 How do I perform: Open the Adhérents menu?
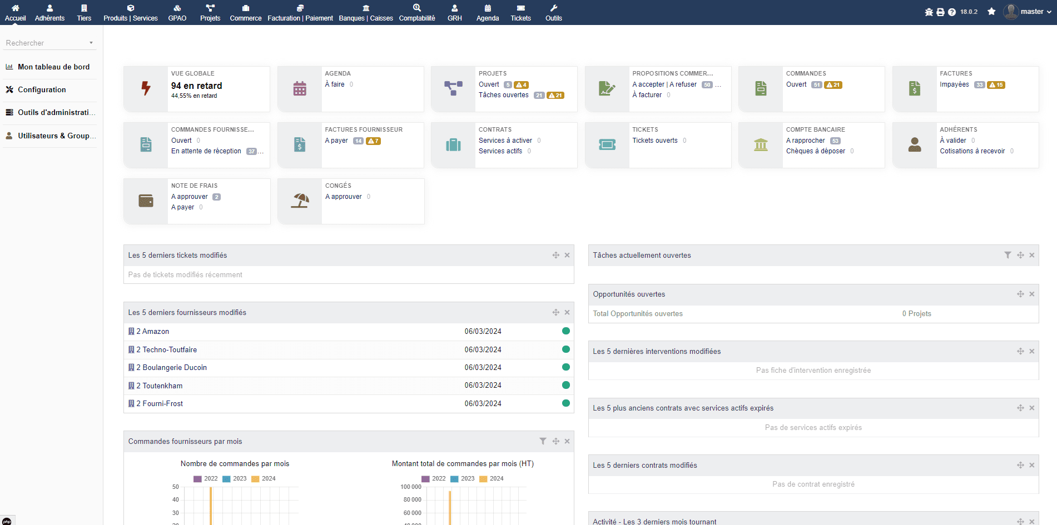(x=49, y=13)
